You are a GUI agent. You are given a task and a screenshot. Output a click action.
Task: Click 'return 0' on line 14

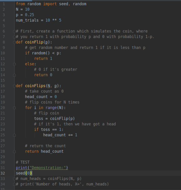[x=43, y=75]
